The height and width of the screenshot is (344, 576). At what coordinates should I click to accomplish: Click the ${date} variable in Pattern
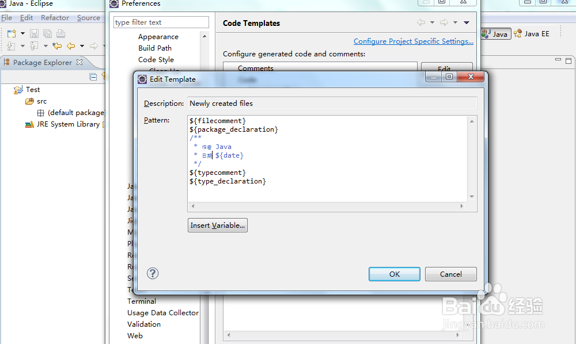229,155
